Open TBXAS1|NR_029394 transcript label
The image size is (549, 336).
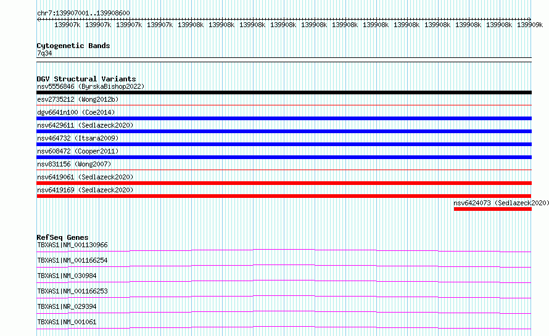(x=67, y=306)
